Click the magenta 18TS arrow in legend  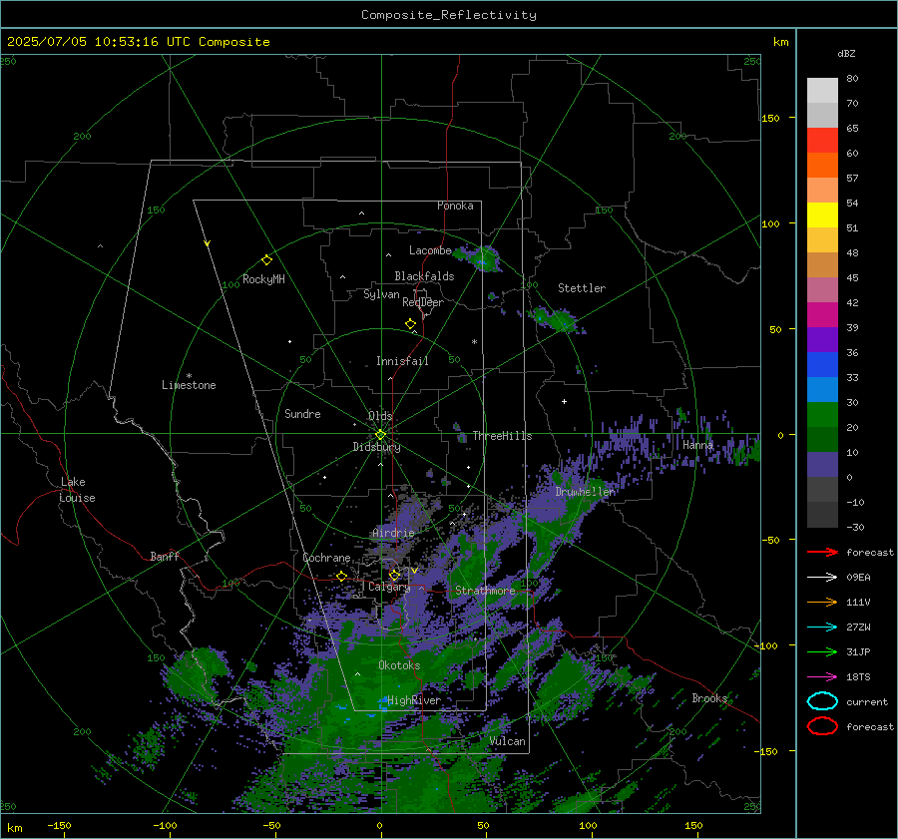[x=822, y=677]
